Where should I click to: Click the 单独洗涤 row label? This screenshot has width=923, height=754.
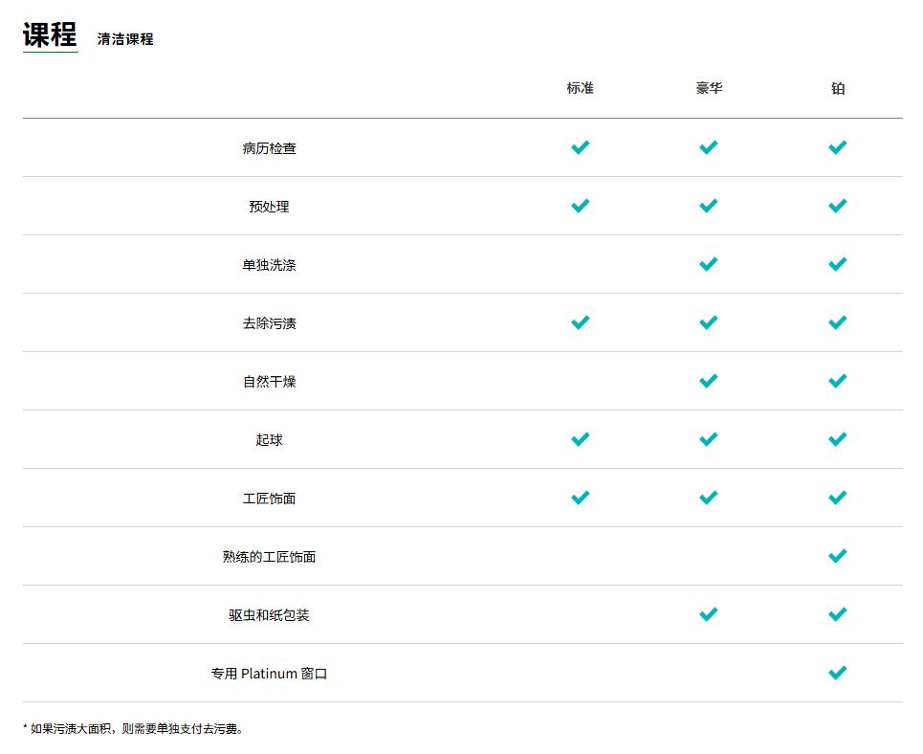click(269, 265)
